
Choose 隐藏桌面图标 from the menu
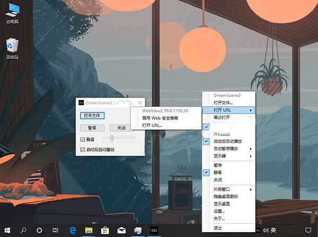click(228, 196)
